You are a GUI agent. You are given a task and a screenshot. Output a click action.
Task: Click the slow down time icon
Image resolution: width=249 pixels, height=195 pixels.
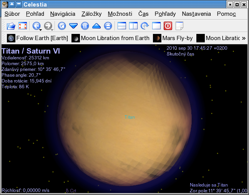point(73,26)
